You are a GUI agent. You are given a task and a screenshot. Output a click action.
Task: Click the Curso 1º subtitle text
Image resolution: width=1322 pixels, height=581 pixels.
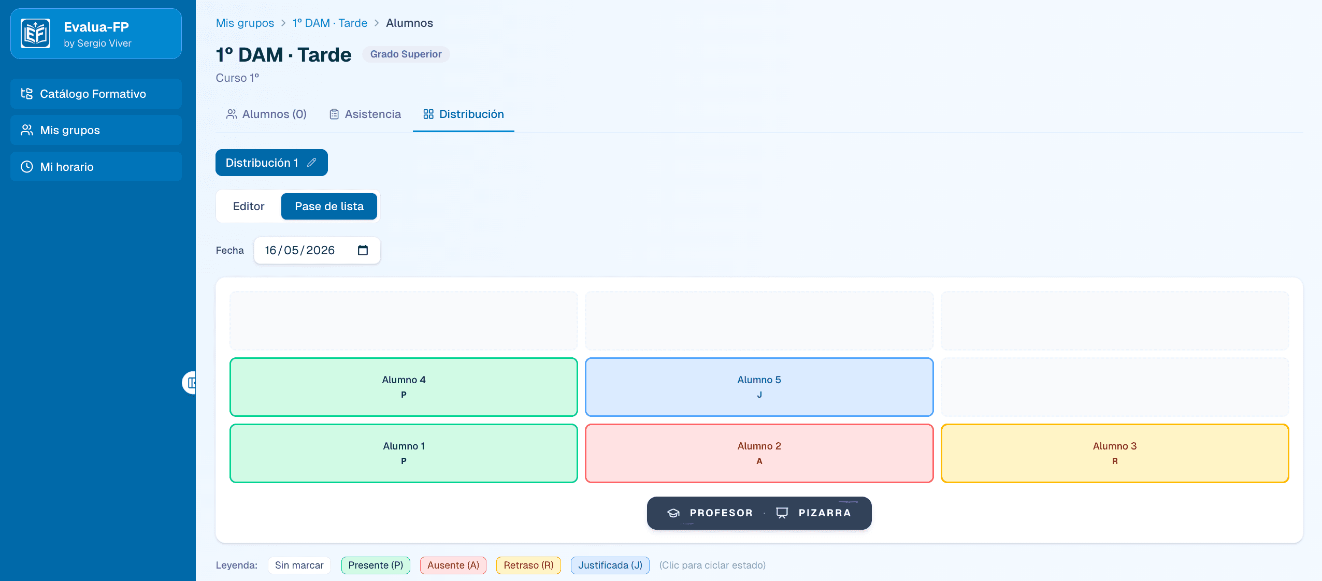coord(237,78)
